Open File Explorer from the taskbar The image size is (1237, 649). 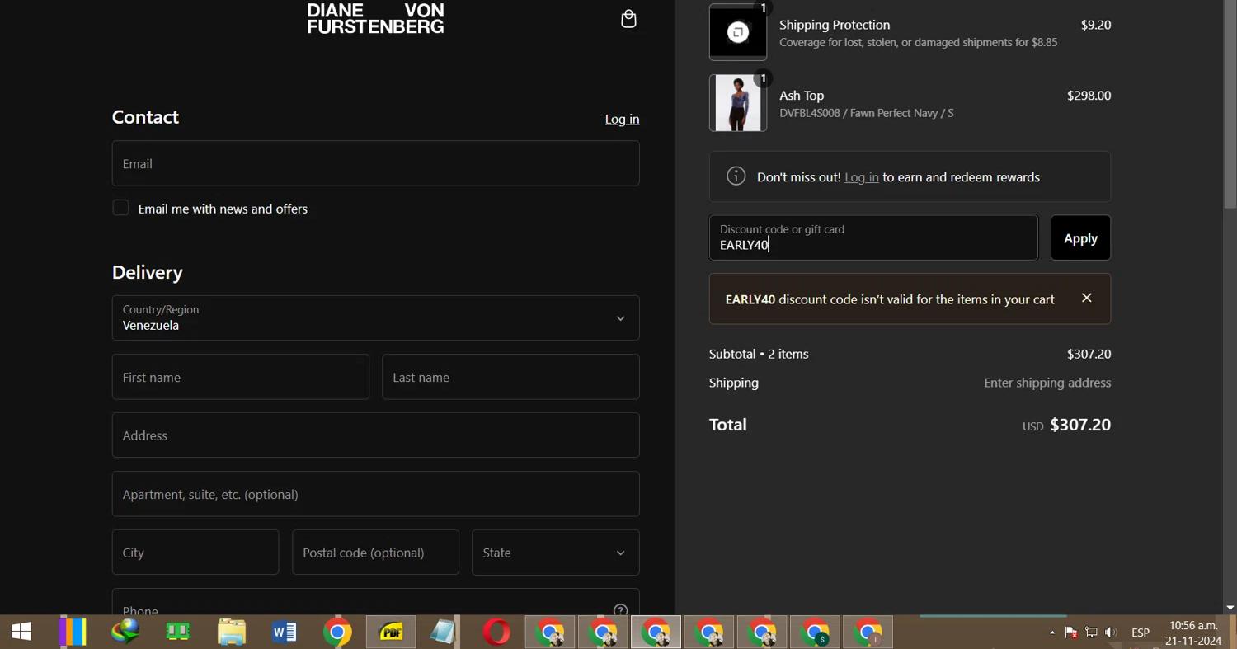click(232, 633)
